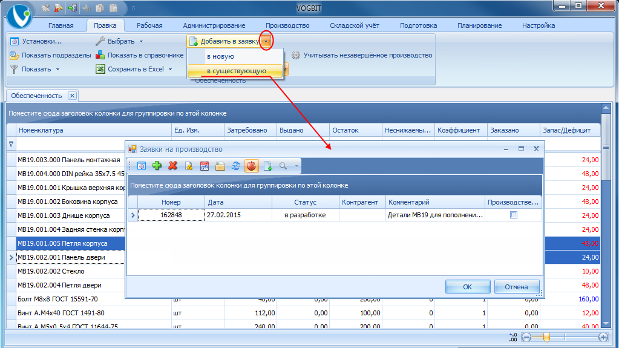
Task: Click the first quick-access toolbar icon with plus
Action: click(x=45, y=8)
